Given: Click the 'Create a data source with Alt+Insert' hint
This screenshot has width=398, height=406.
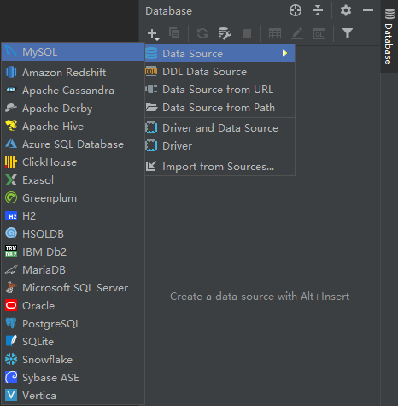Looking at the screenshot, I should (x=260, y=297).
